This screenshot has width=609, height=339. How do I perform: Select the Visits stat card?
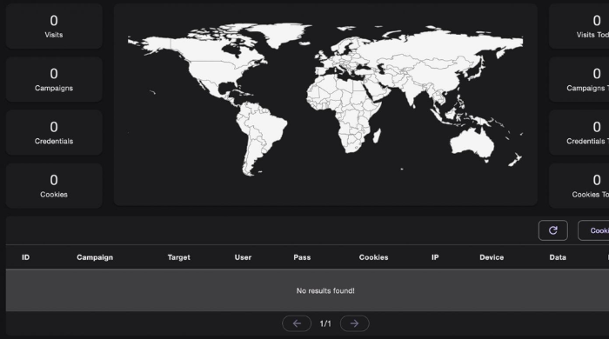click(x=54, y=26)
